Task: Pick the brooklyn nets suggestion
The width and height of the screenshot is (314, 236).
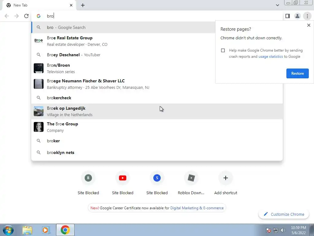Action: click(x=157, y=152)
